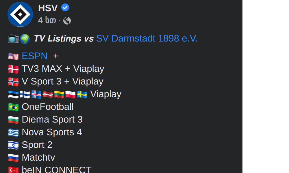
Task: Click the blue verified badge
Action: pos(65,8)
